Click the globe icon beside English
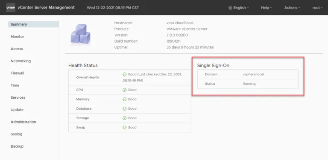 point(230,8)
